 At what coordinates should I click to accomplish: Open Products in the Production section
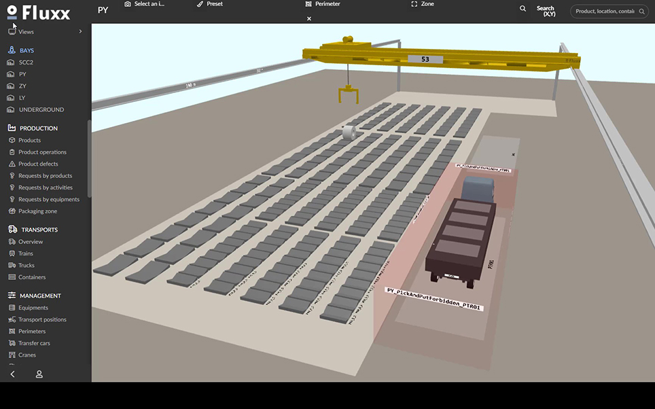pos(29,140)
